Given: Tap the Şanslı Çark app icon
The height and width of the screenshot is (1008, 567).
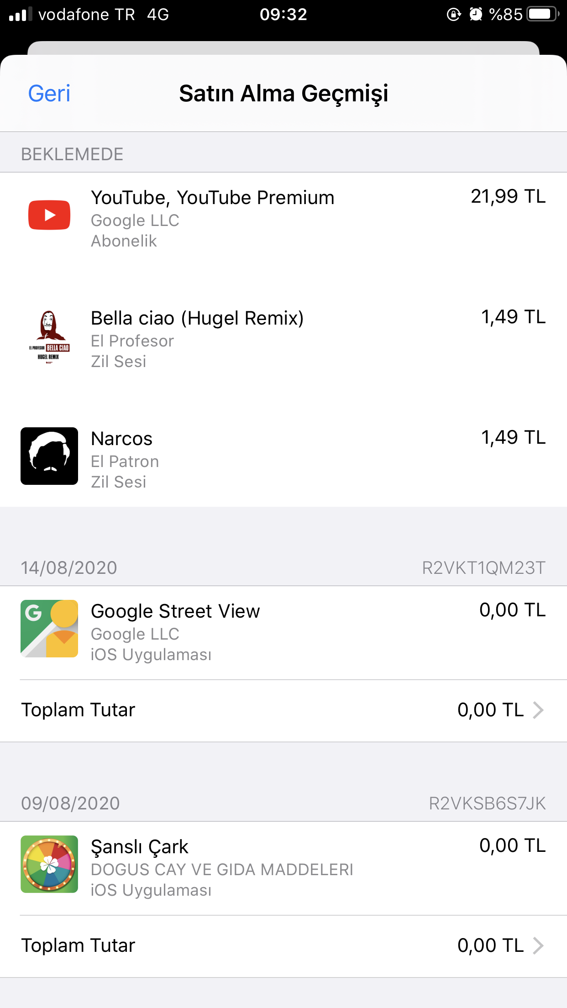Looking at the screenshot, I should (49, 864).
